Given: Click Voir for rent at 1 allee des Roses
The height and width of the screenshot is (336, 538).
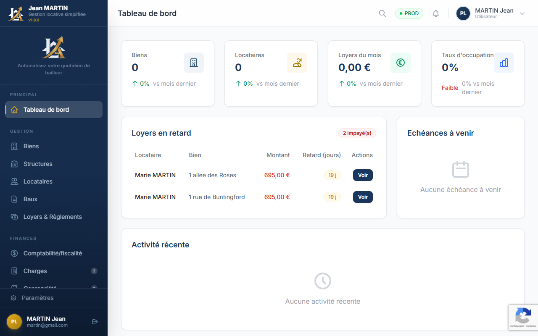Looking at the screenshot, I should tap(362, 175).
